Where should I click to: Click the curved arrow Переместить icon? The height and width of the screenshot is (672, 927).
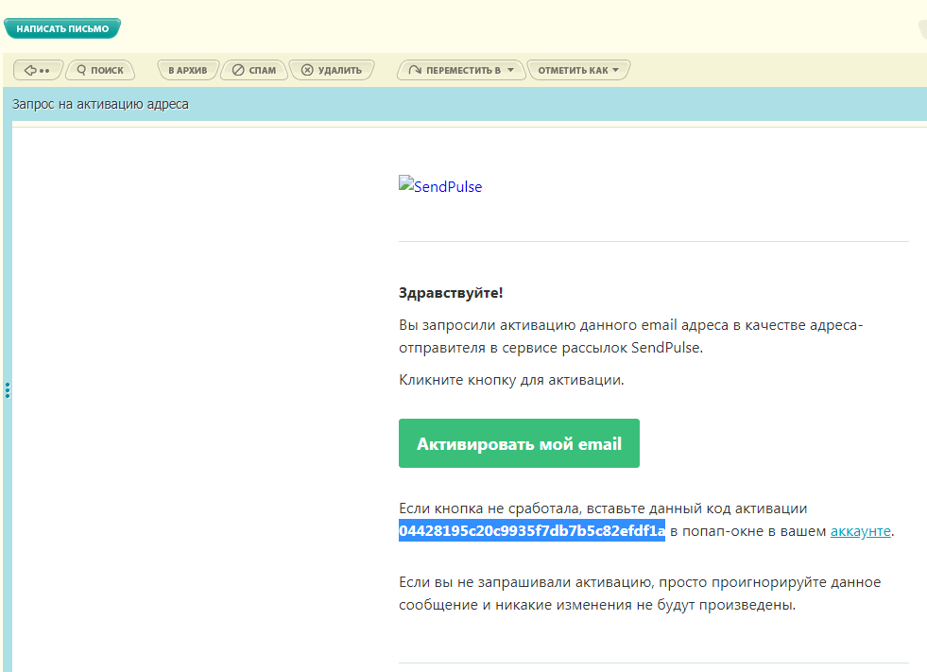415,70
